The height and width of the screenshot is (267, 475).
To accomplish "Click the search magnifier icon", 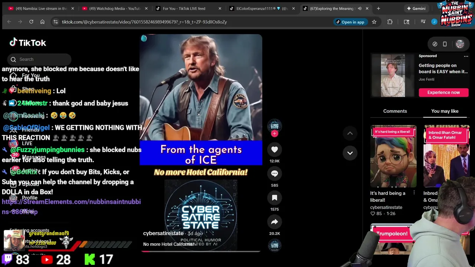I will [13, 59].
